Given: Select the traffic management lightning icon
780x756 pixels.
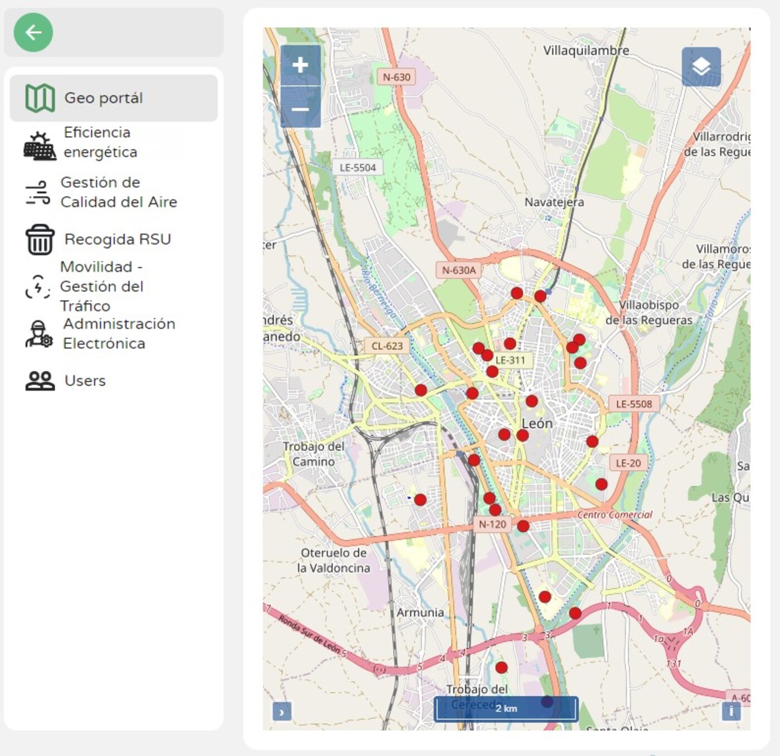Looking at the screenshot, I should tap(38, 287).
